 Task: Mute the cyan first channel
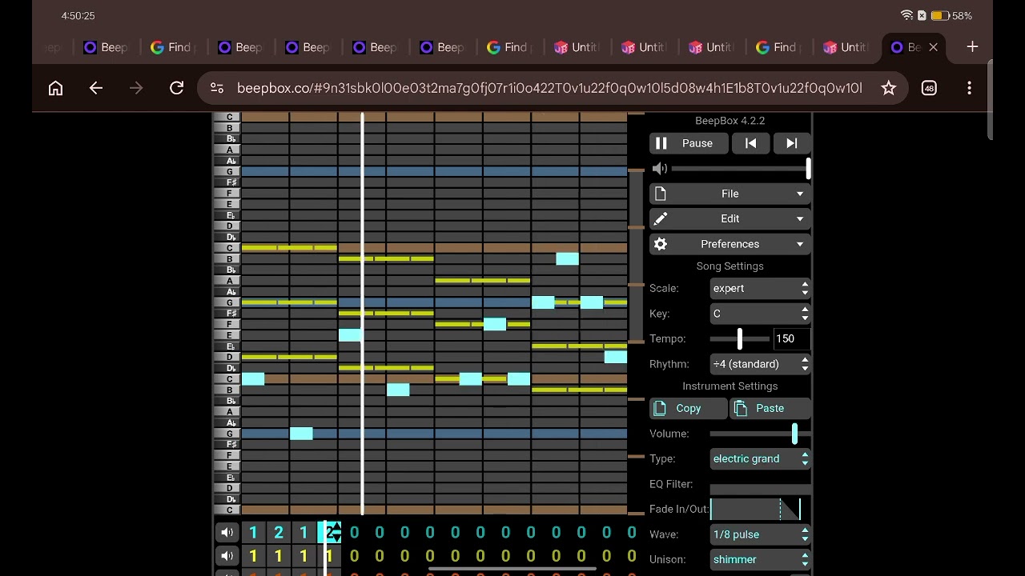tap(227, 533)
